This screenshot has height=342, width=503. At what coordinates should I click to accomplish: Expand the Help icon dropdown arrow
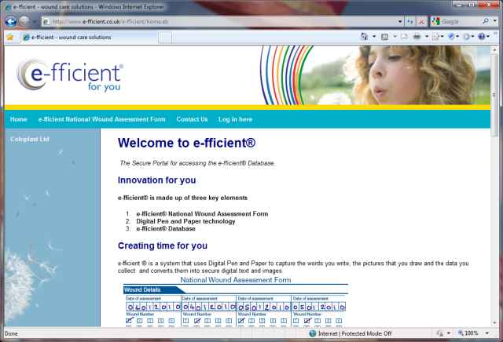pos(488,37)
